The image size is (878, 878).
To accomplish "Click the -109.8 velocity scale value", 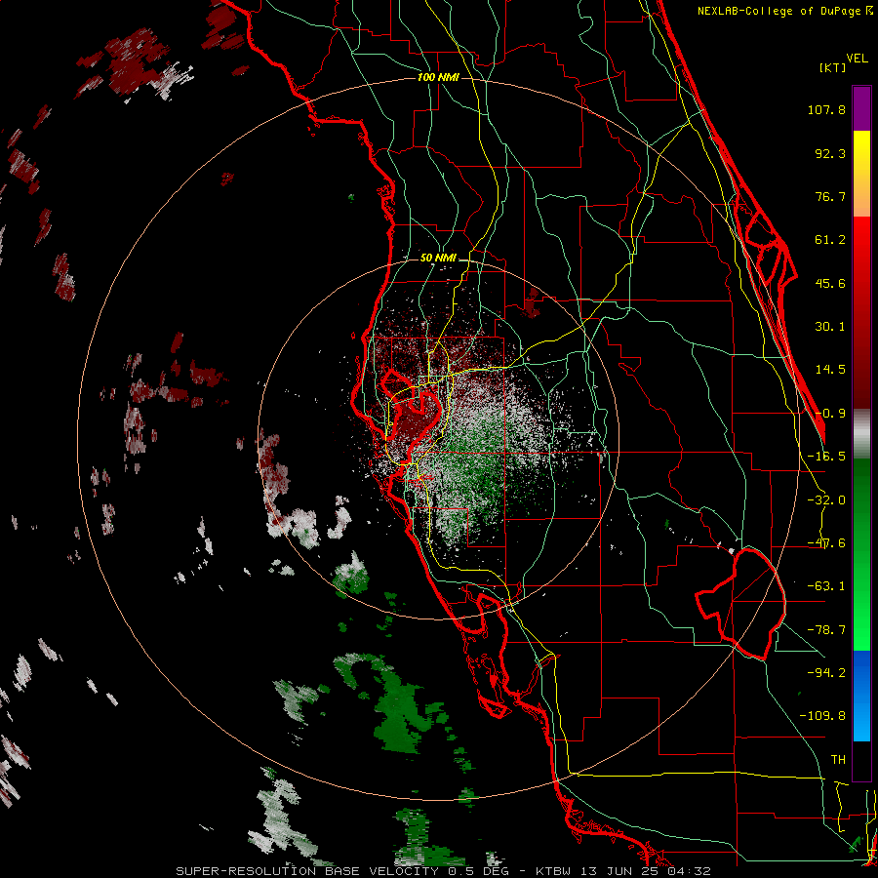I will click(x=822, y=716).
